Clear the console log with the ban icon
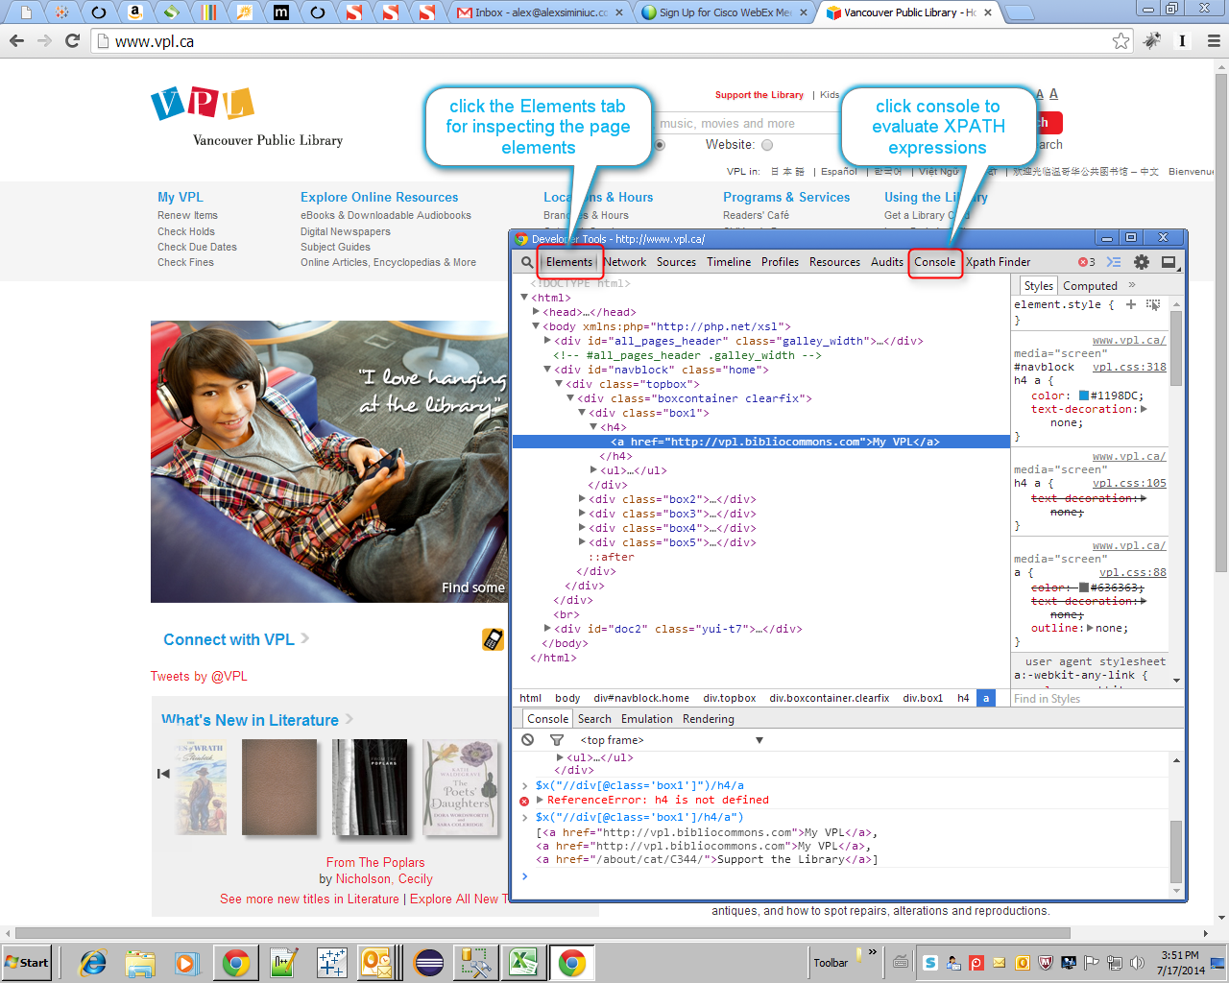The width and height of the screenshot is (1229, 983). point(528,740)
